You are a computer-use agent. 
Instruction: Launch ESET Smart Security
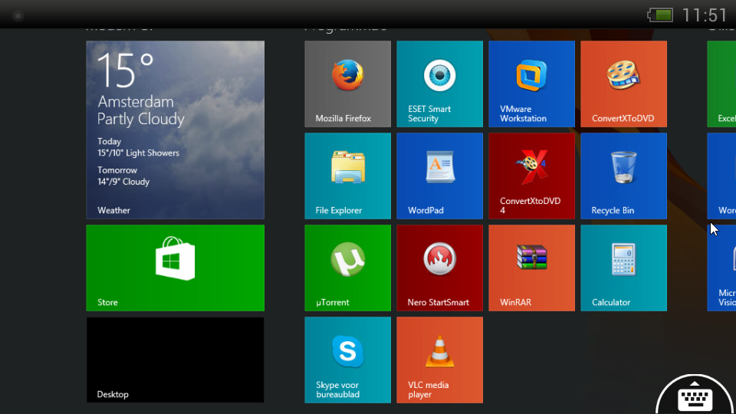coord(439,84)
